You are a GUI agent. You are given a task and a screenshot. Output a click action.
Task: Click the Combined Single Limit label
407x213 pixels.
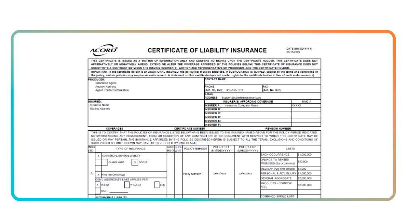(x=277, y=197)
